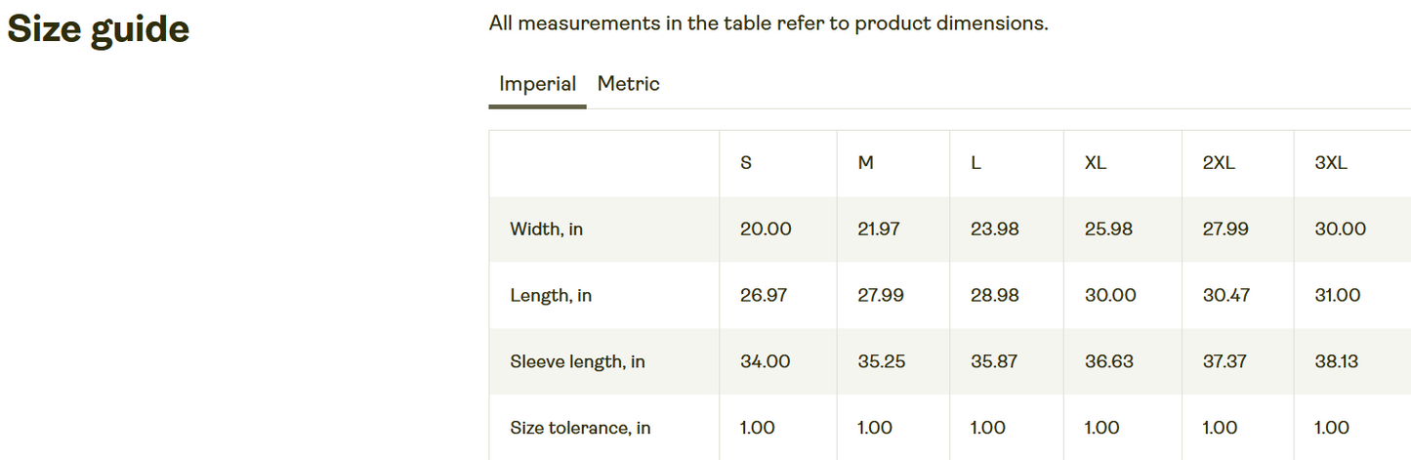
Task: Click the L size column header
Action: (x=975, y=163)
